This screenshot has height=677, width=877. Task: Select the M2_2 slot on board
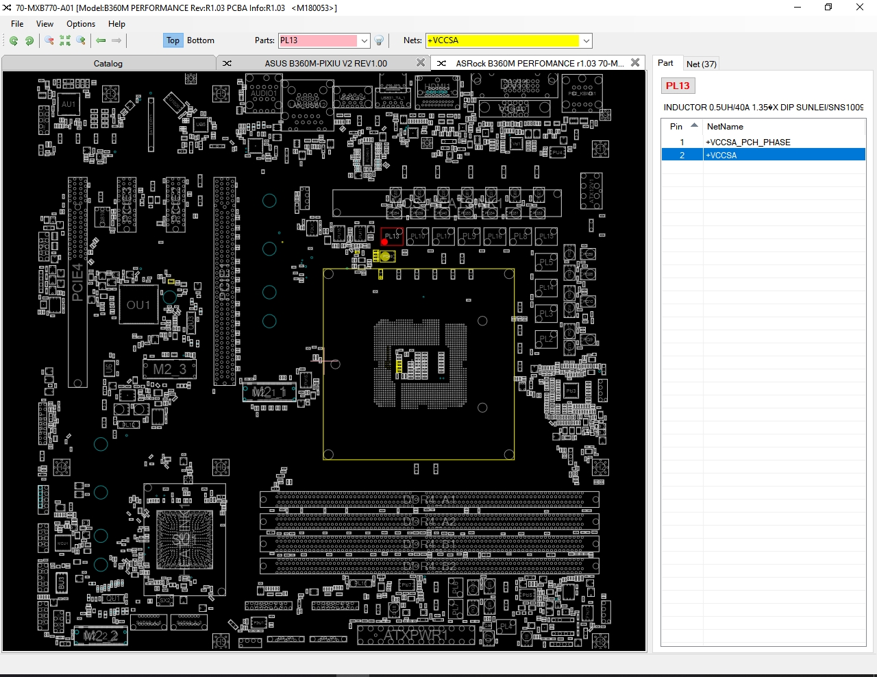(x=101, y=636)
